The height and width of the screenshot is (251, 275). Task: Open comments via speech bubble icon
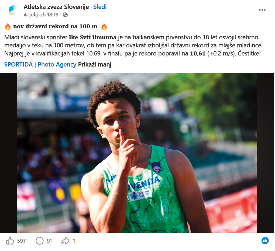[40, 241]
